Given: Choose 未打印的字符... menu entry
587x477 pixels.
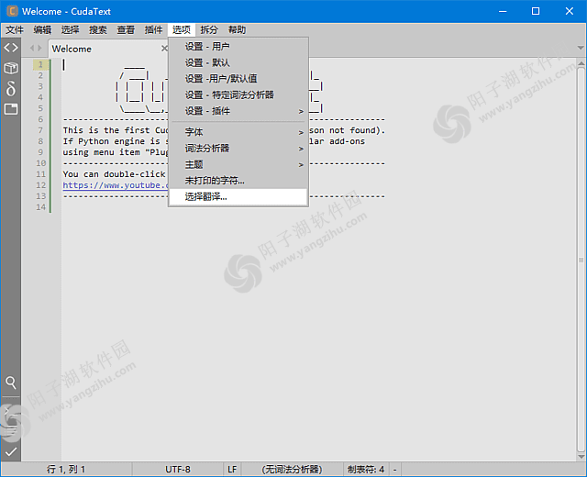Looking at the screenshot, I should tap(238, 181).
